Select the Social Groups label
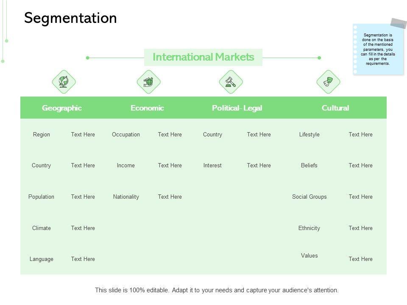The image size is (407, 305). (x=309, y=197)
